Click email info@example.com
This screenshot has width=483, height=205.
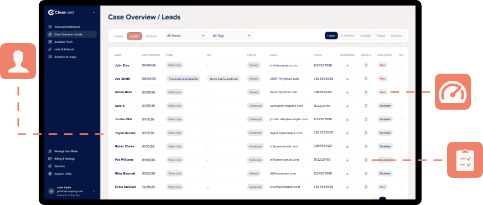click(x=283, y=65)
